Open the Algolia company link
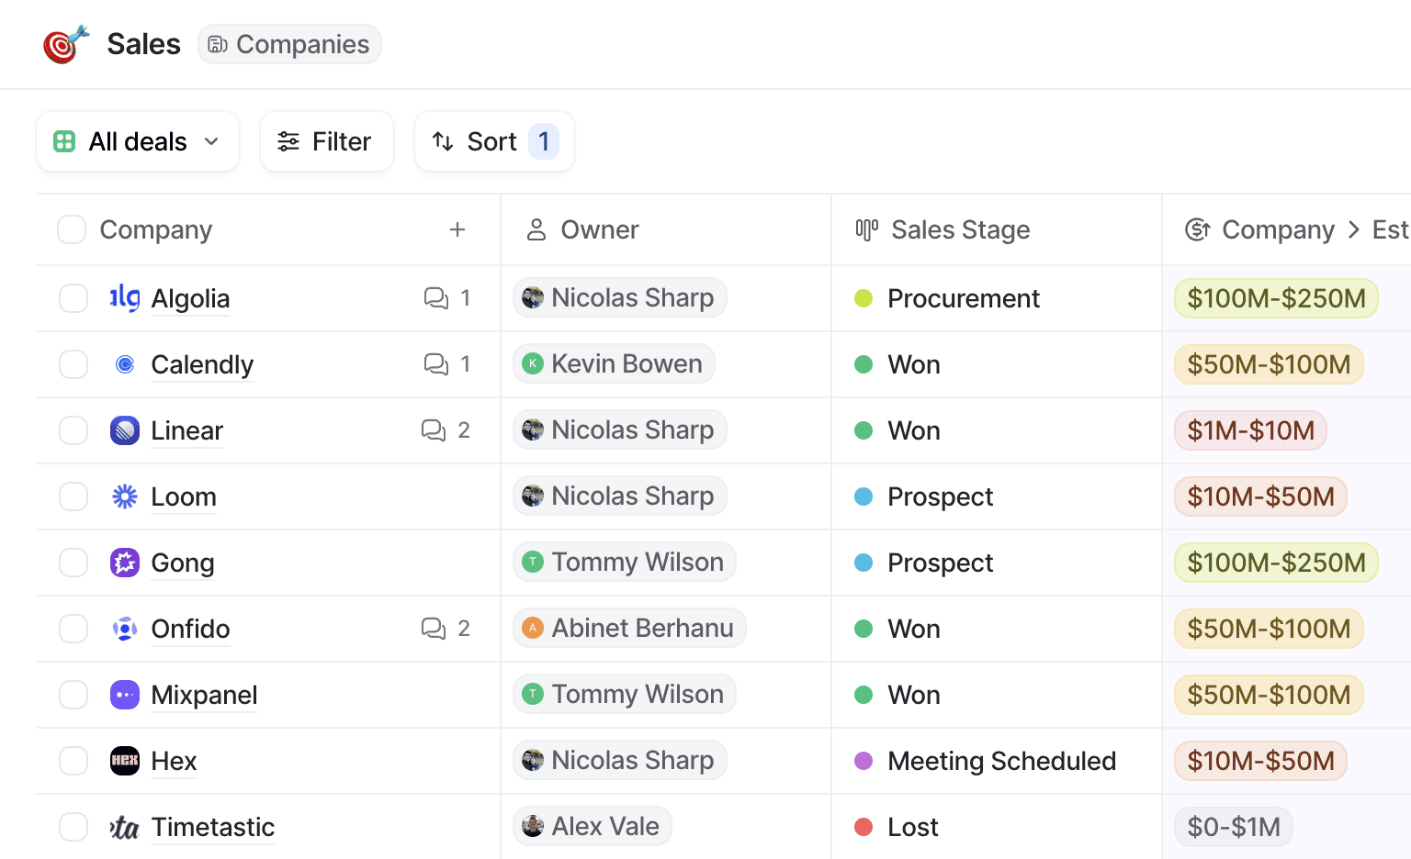 pos(190,298)
